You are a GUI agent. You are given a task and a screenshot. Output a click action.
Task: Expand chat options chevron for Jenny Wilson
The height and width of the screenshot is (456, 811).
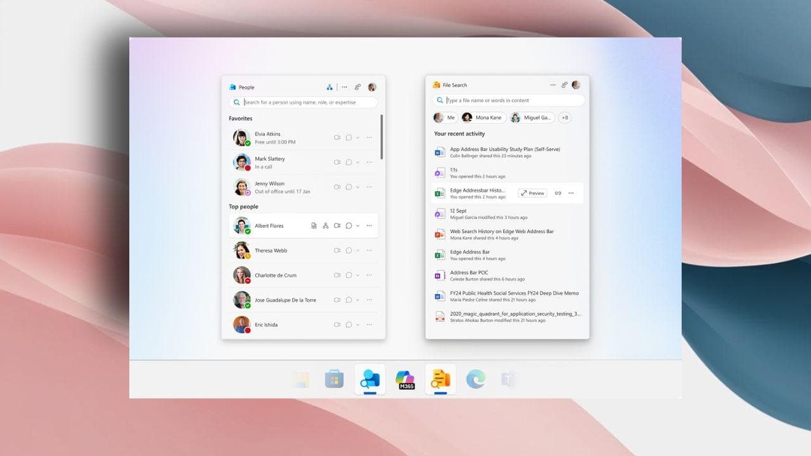[358, 187]
